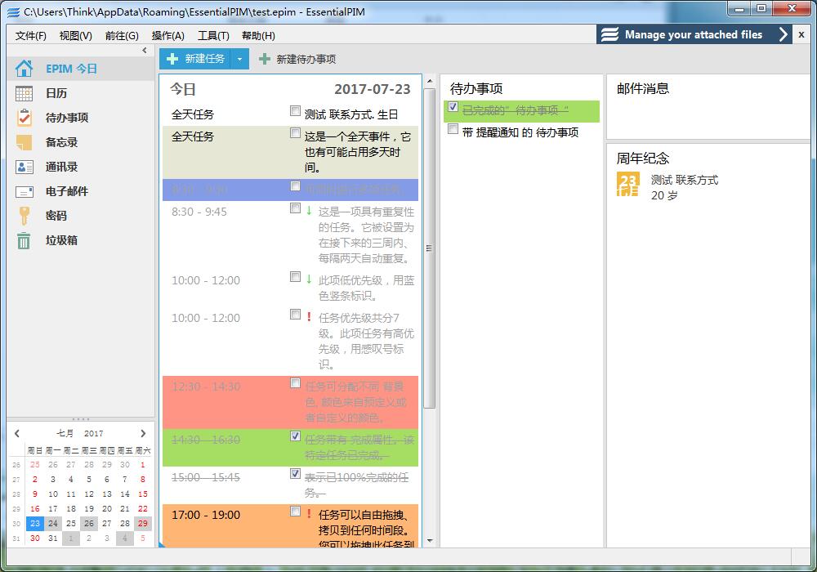Click low priority arrow on 8:30 - 9:45 task
The width and height of the screenshot is (817, 572).
(309, 211)
